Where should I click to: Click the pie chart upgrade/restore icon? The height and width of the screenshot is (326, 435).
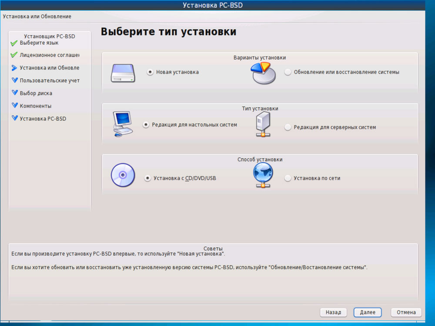tap(263, 73)
